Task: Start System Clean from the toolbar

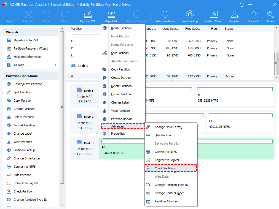Action: click(x=213, y=17)
